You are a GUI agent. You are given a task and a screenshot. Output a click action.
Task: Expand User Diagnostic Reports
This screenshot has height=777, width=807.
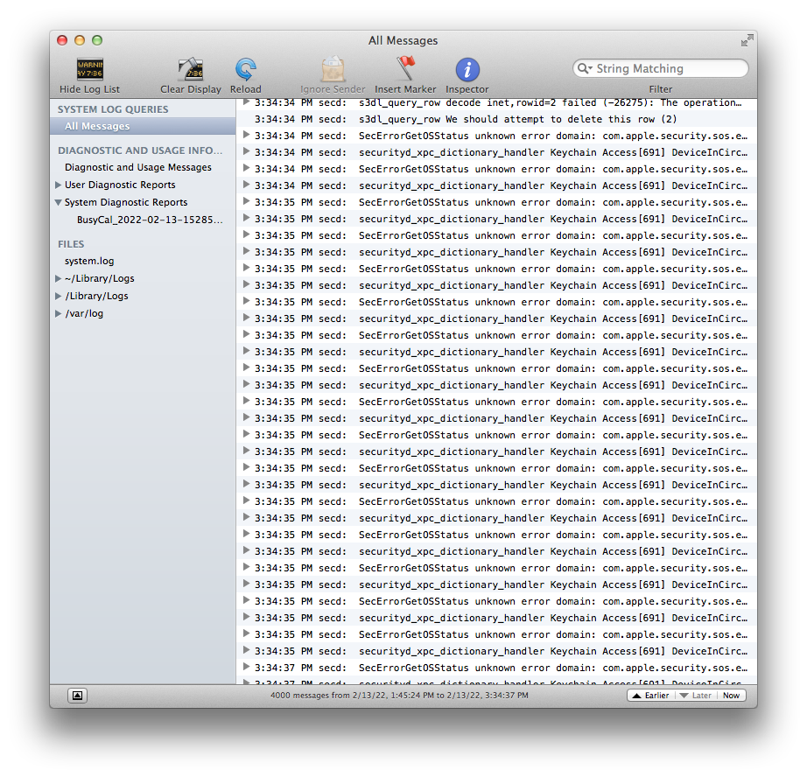coord(58,185)
